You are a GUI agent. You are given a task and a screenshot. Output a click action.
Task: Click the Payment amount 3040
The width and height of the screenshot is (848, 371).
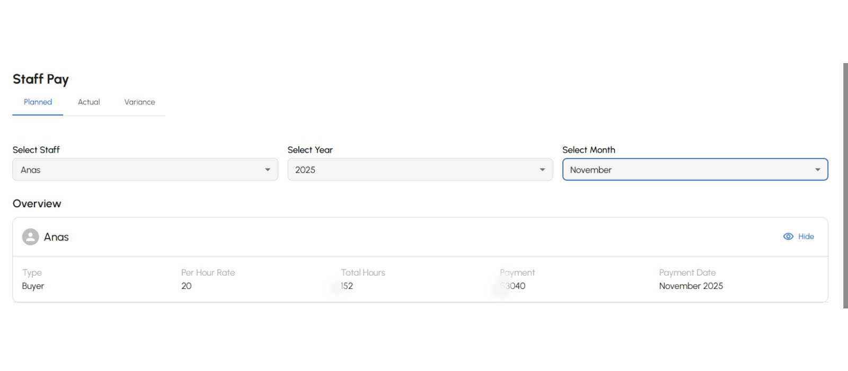point(514,286)
